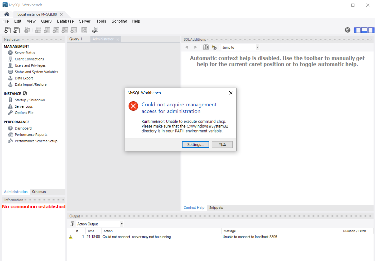Select Data Export in Management
The image size is (375, 261).
[24, 78]
